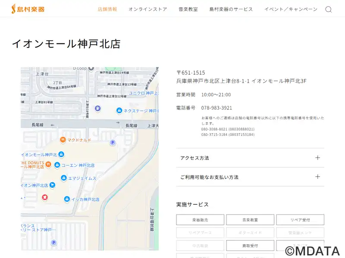Click the 実施サービス heading
The image size is (345, 258).
point(192,205)
